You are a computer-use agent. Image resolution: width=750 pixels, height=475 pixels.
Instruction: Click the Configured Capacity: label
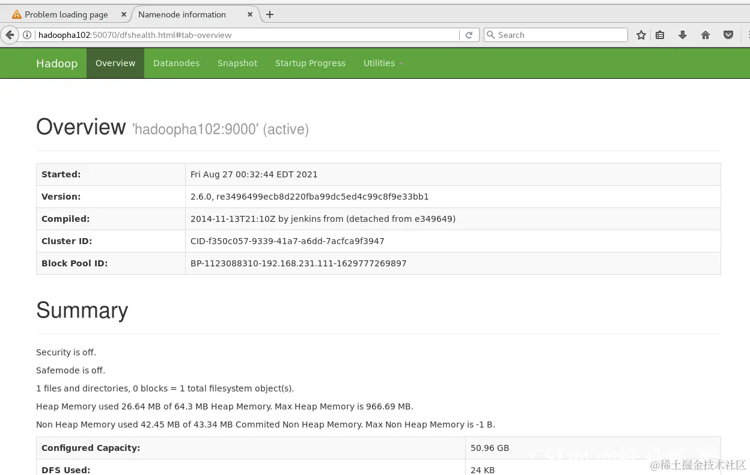[91, 448]
